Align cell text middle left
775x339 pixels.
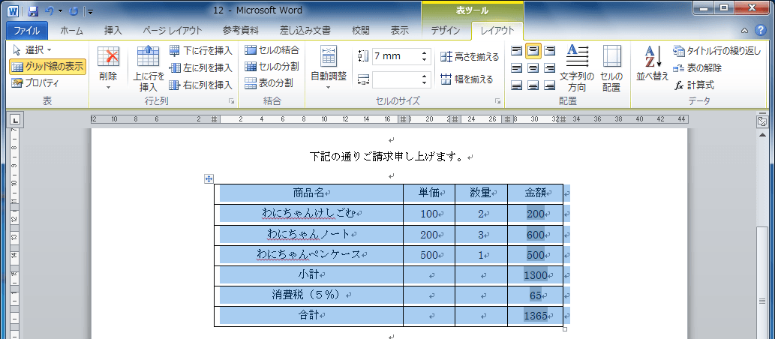coord(516,67)
